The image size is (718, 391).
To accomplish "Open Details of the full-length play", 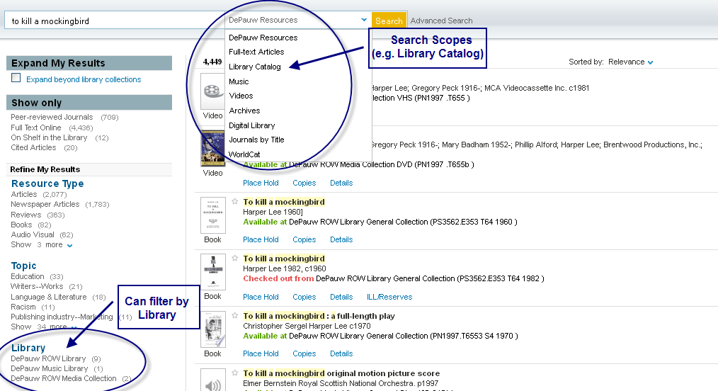I will (x=341, y=353).
